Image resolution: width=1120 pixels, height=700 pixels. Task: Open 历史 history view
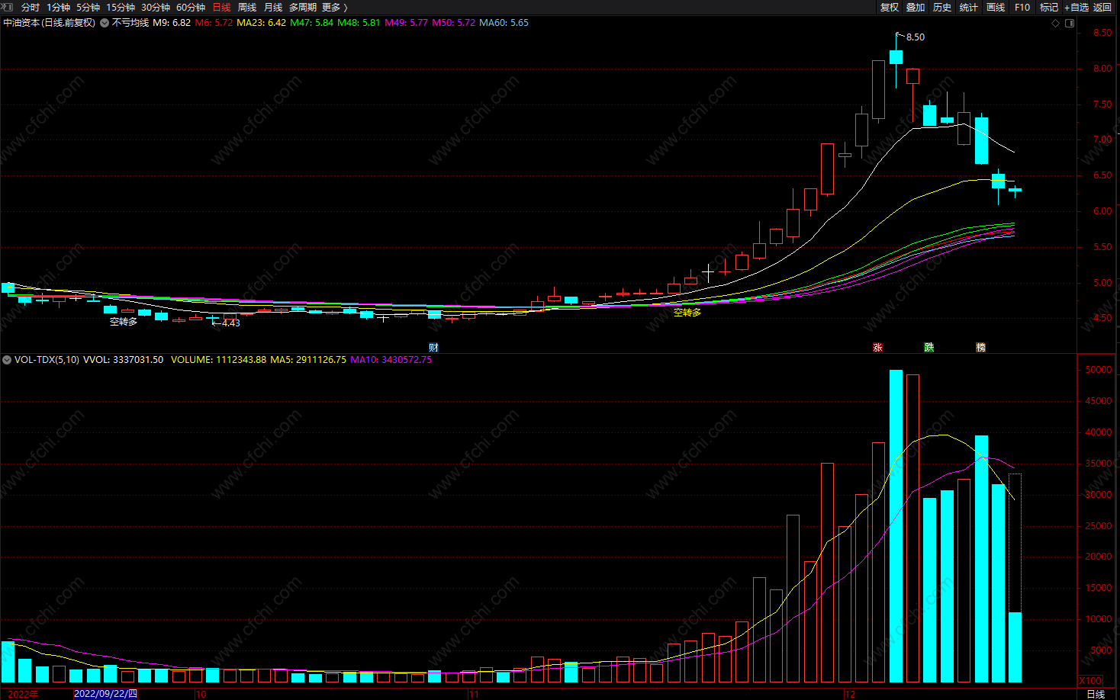point(942,7)
